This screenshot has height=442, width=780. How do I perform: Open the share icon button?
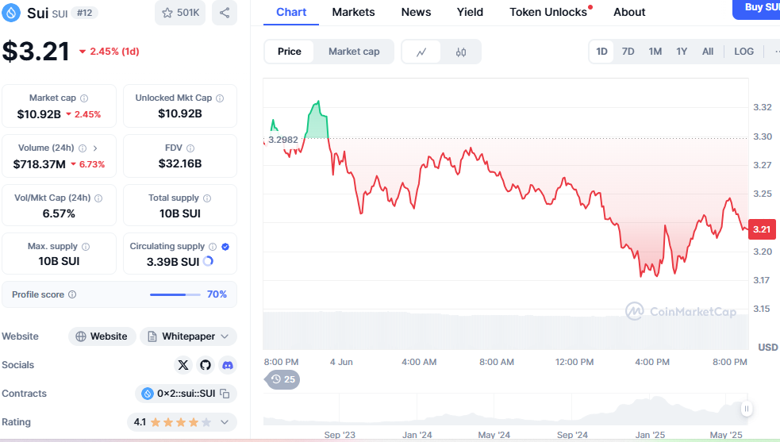pos(225,13)
